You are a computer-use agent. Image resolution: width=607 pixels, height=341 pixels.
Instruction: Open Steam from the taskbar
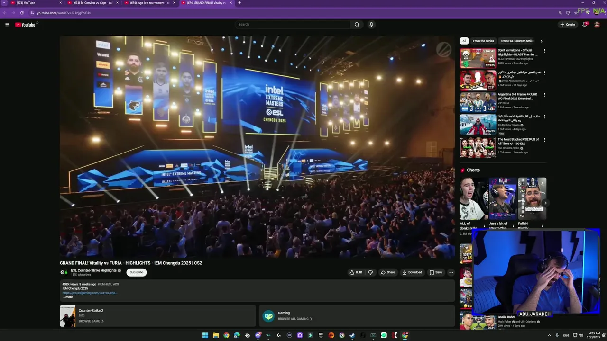coord(352,335)
